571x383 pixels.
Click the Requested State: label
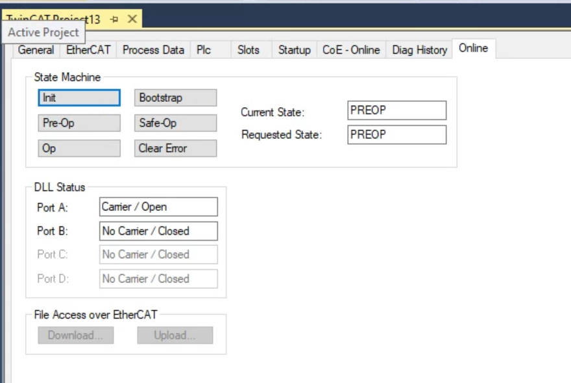[282, 135]
